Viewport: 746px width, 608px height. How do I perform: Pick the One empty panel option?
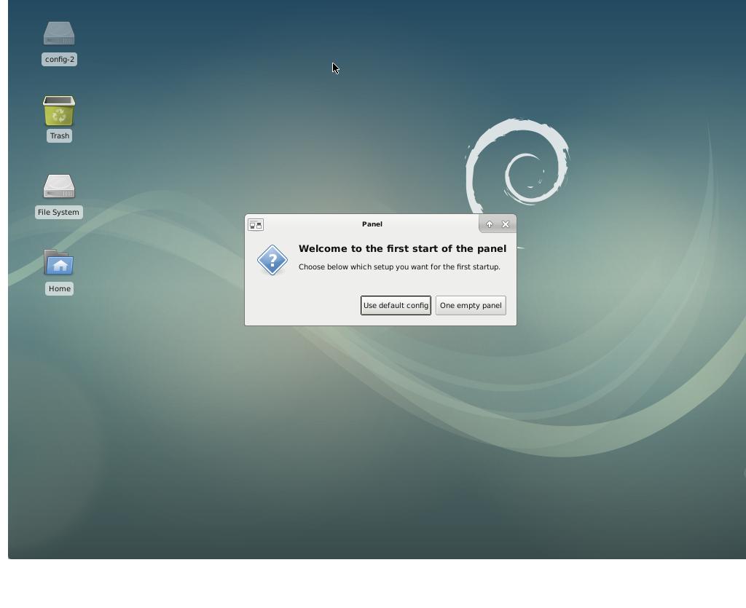coord(471,305)
